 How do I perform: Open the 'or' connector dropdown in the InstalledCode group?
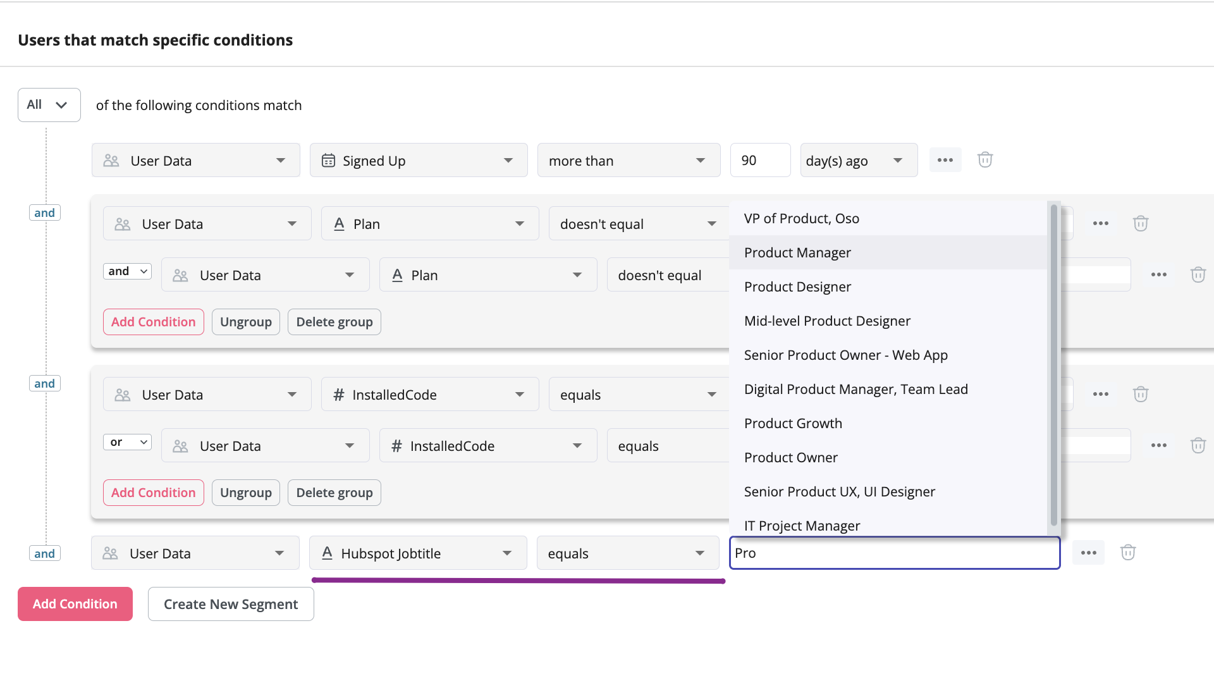click(127, 441)
